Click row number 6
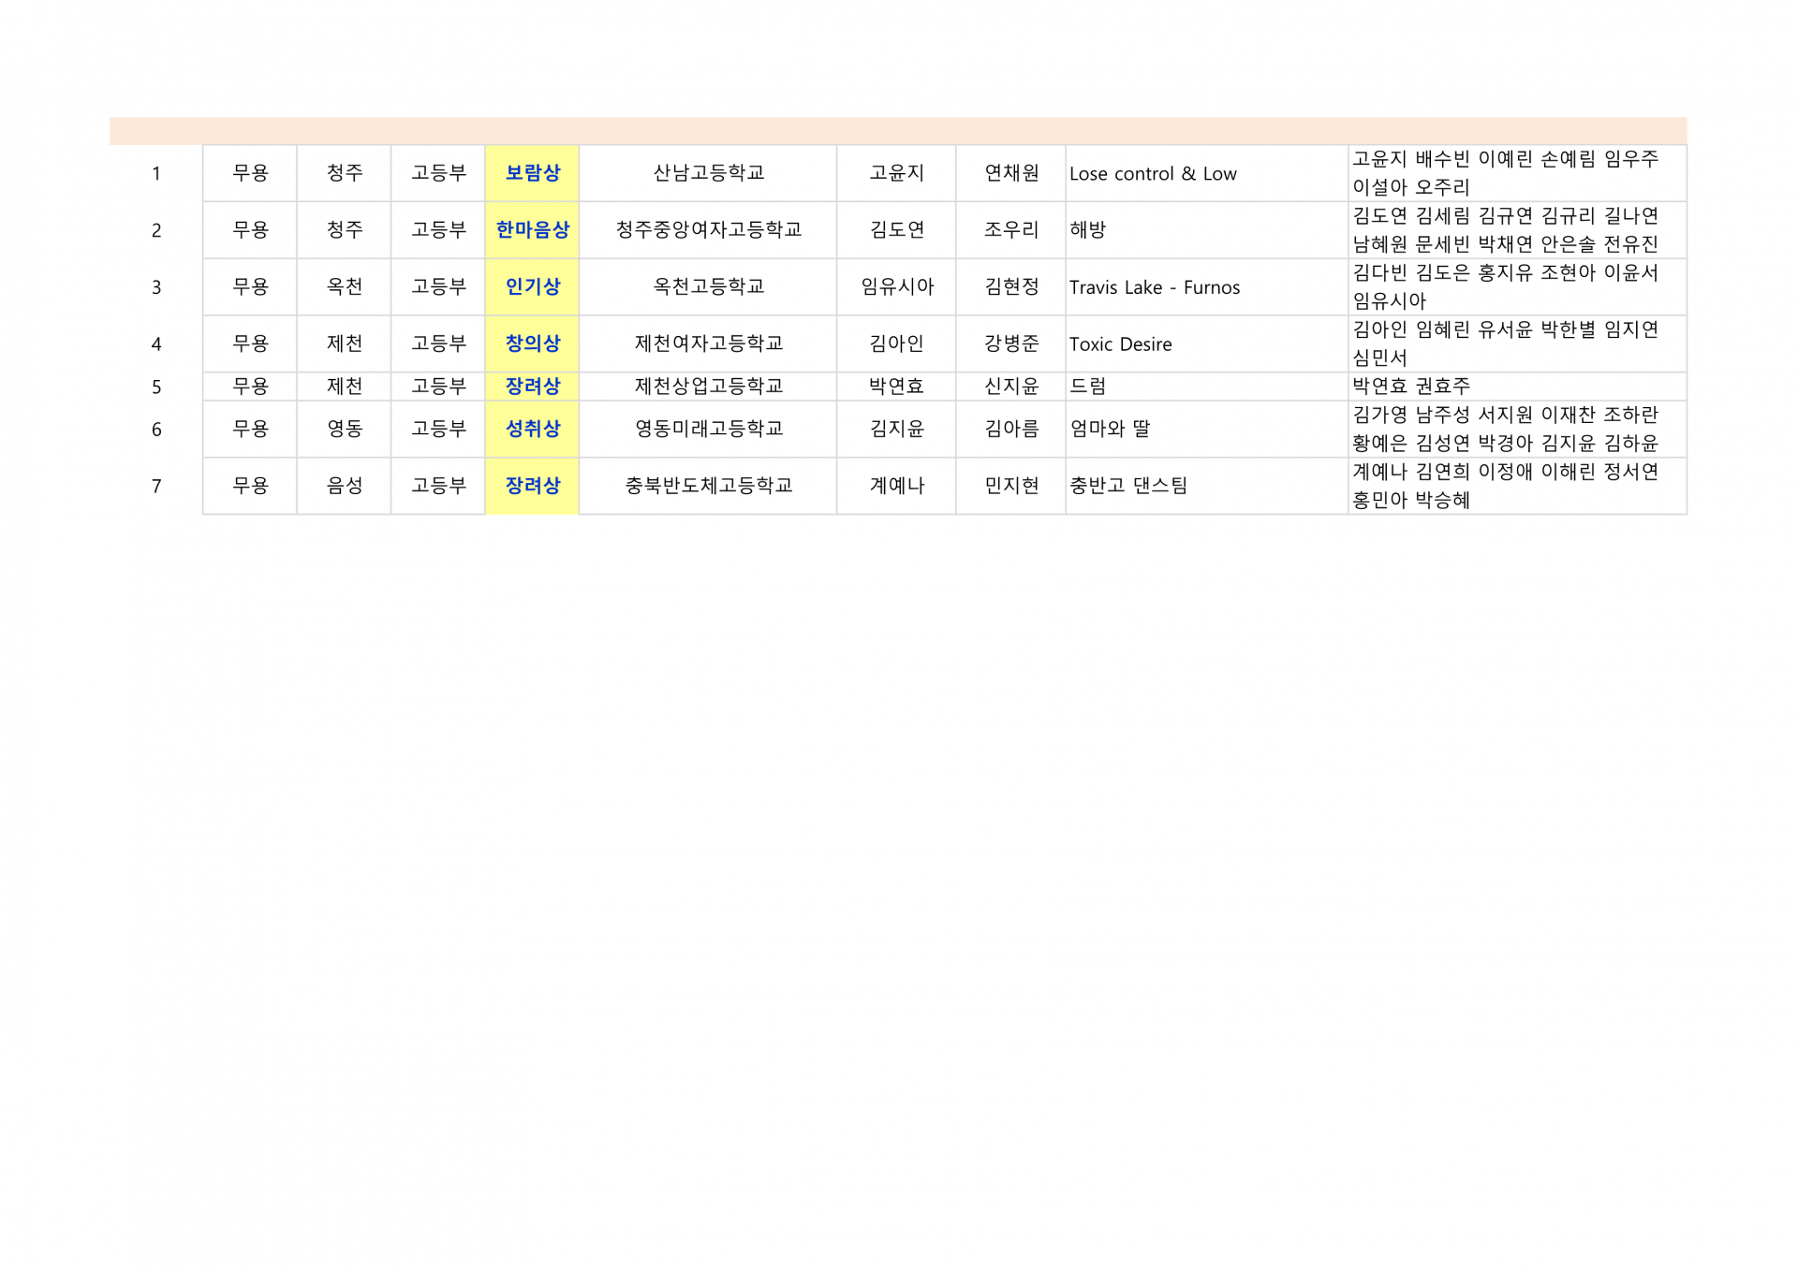Image resolution: width=1798 pixels, height=1270 pixels. [156, 430]
